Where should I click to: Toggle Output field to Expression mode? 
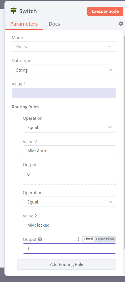point(105,239)
